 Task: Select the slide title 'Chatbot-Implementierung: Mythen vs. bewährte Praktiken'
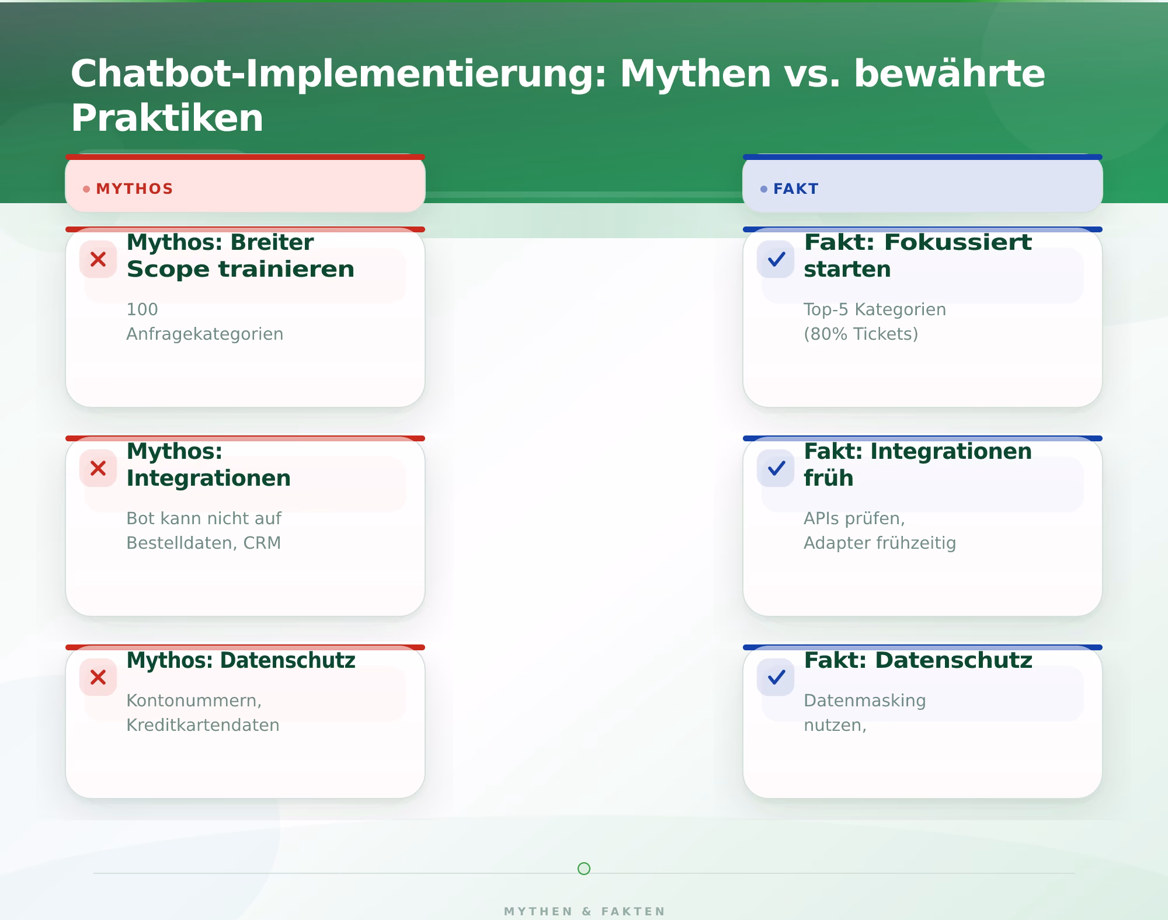click(558, 96)
